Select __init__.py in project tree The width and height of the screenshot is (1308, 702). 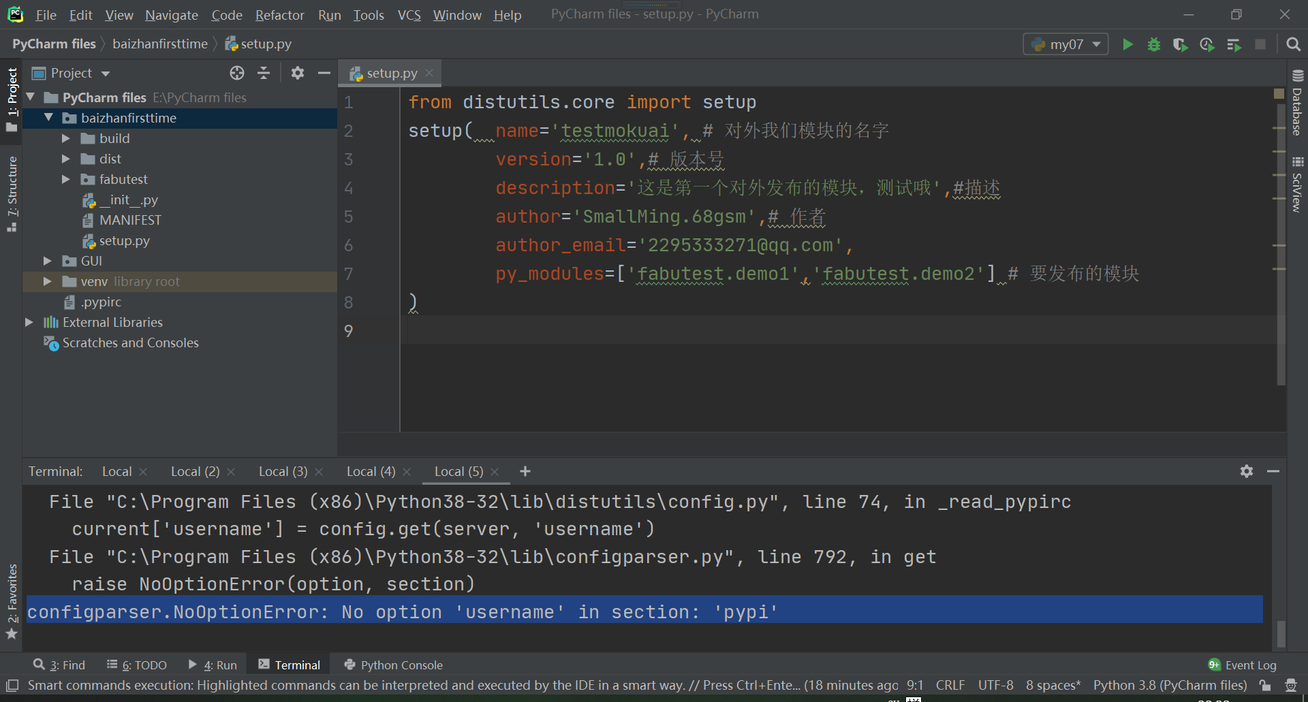pos(128,200)
